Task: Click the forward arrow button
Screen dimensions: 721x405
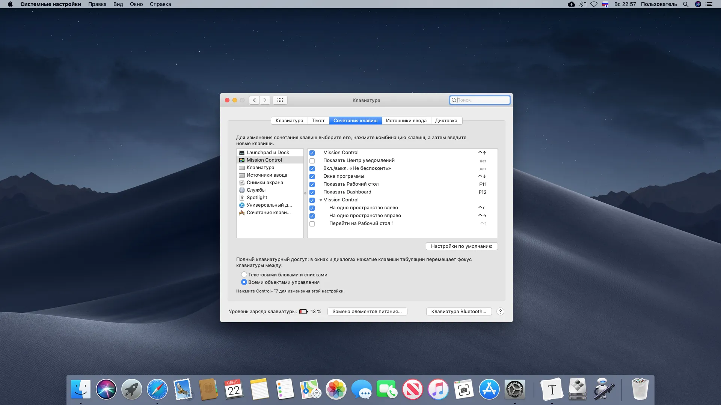Action: pyautogui.click(x=265, y=100)
